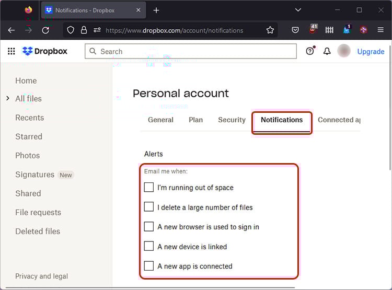Image resolution: width=392 pixels, height=290 pixels.
Task: Bookmark this page with the star icon
Action: 270,30
